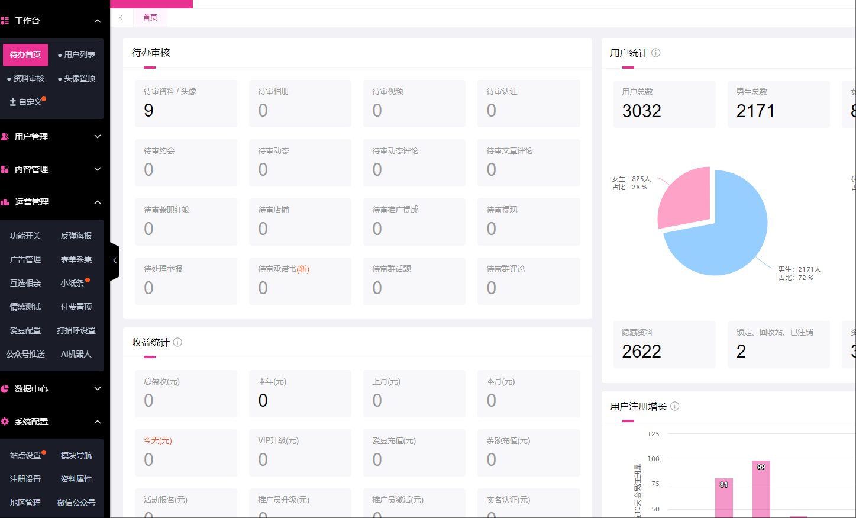This screenshot has width=856, height=518.
Task: Click the 待处理举报 card
Action: [186, 281]
